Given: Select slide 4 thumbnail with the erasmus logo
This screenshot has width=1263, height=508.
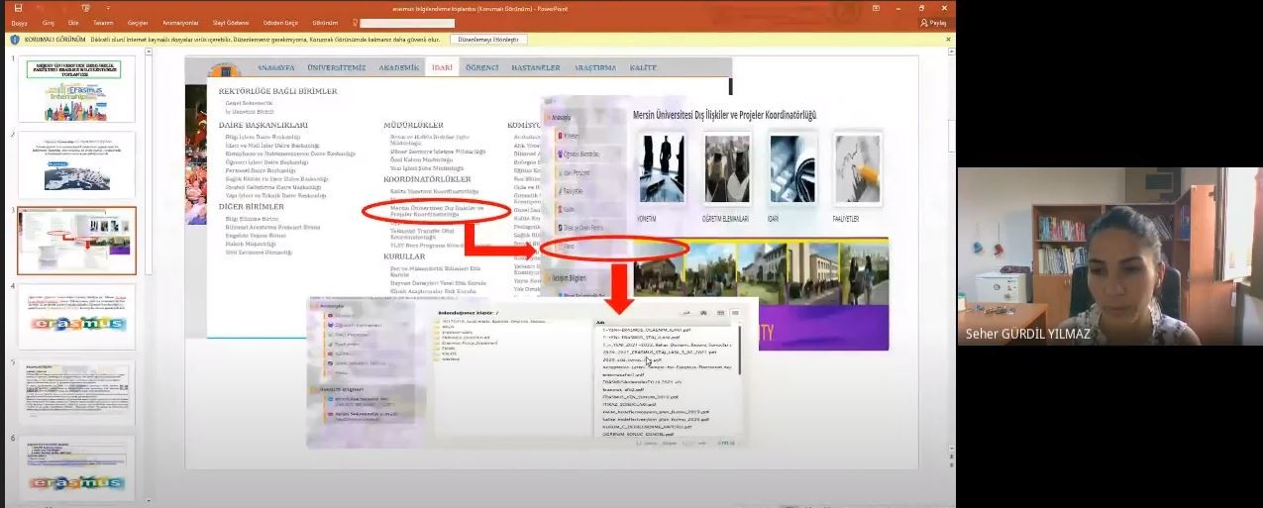Looking at the screenshot, I should pos(76,317).
